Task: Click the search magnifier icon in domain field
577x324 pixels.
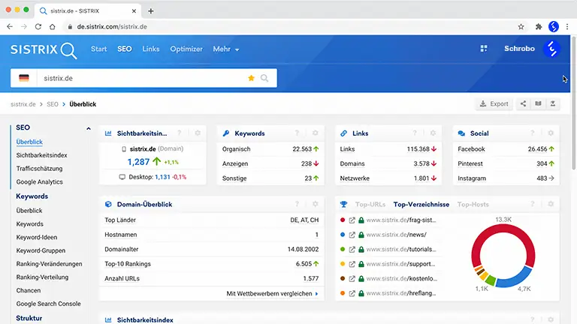Action: click(x=264, y=78)
